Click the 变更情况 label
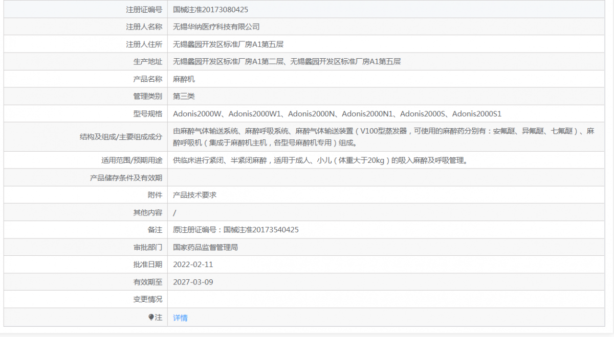 point(148,299)
